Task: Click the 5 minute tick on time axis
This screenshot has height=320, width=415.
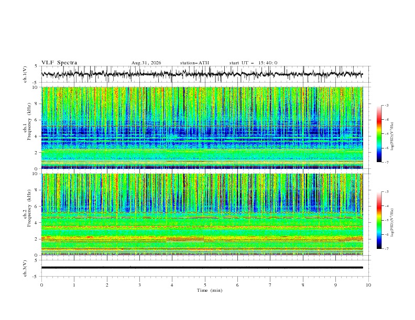Action: 205,285
